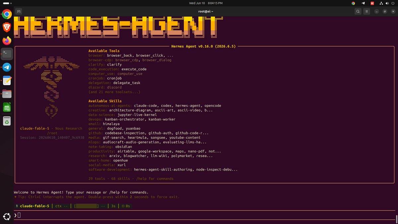The height and width of the screenshot is (224, 398).
Task: Maximize the terminal window
Action: click(385, 11)
